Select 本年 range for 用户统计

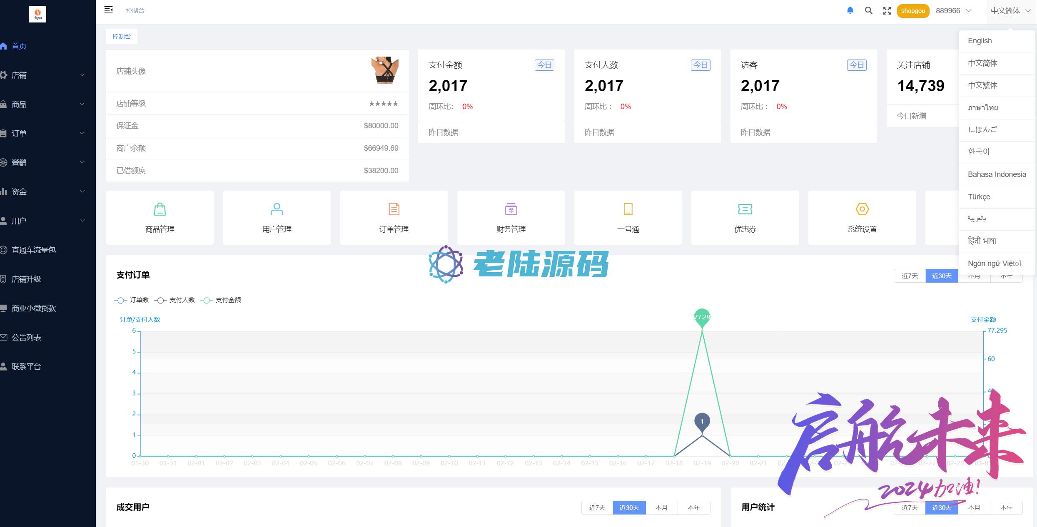[1006, 507]
